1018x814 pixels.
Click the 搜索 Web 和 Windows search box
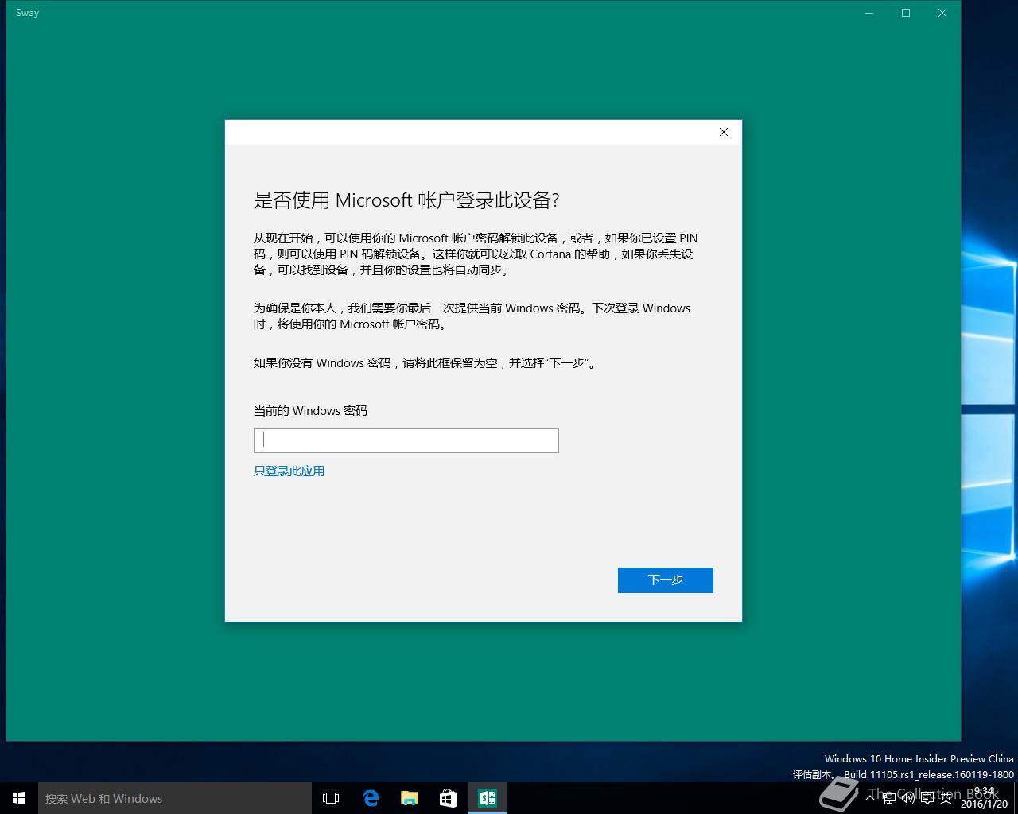(175, 798)
